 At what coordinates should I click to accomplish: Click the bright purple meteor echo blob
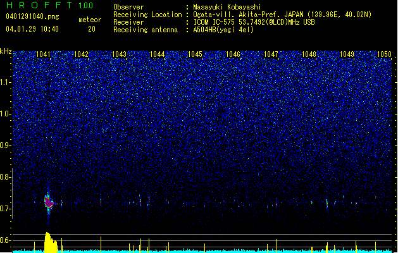(x=49, y=202)
